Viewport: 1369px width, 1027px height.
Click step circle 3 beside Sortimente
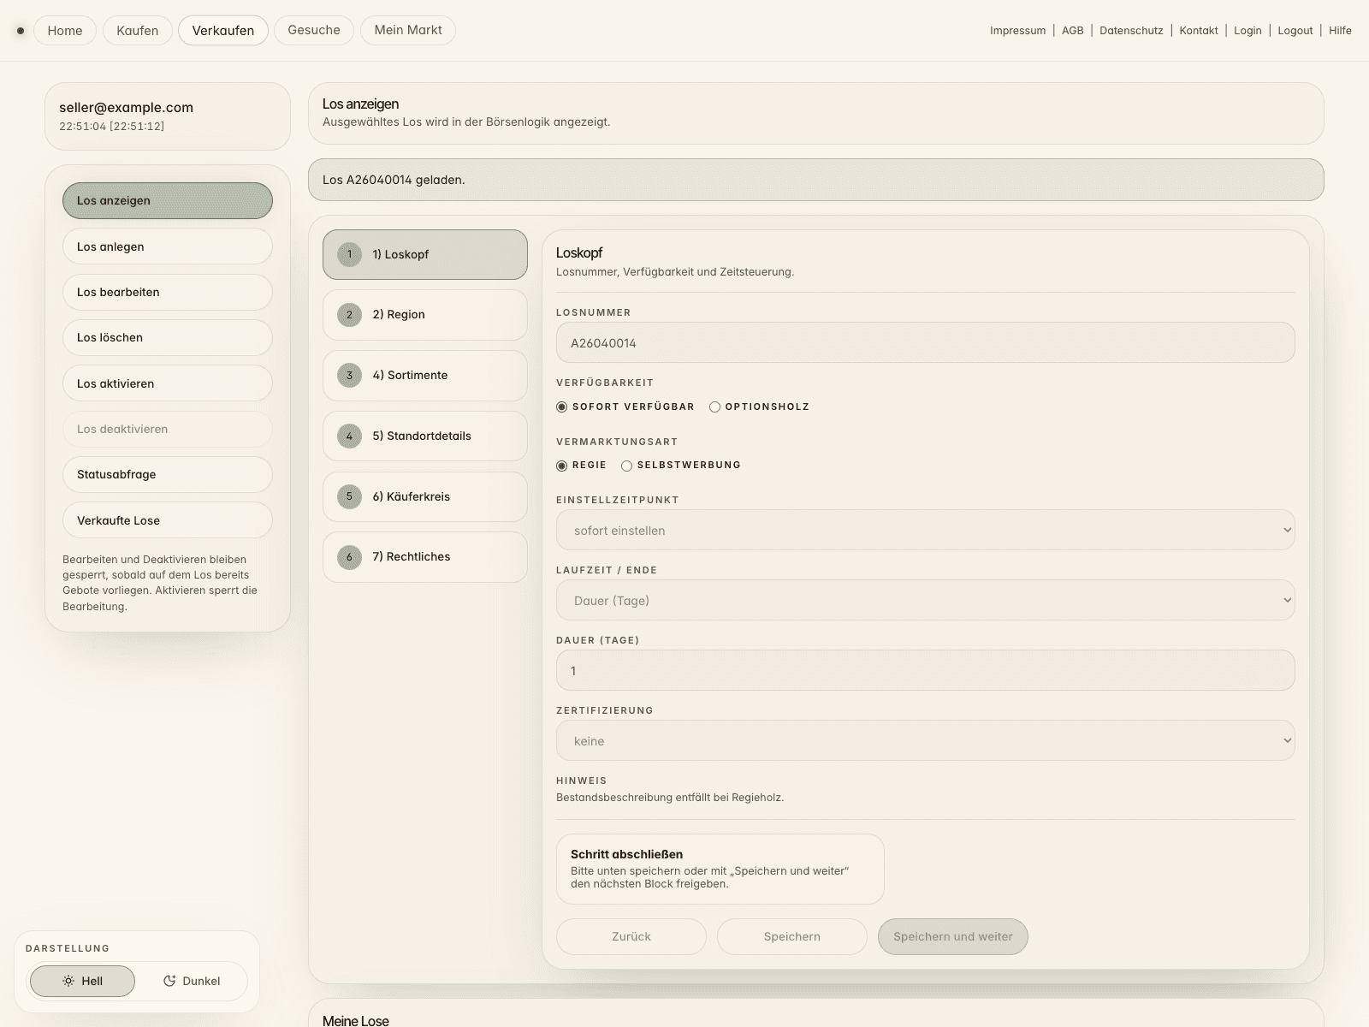(x=349, y=376)
